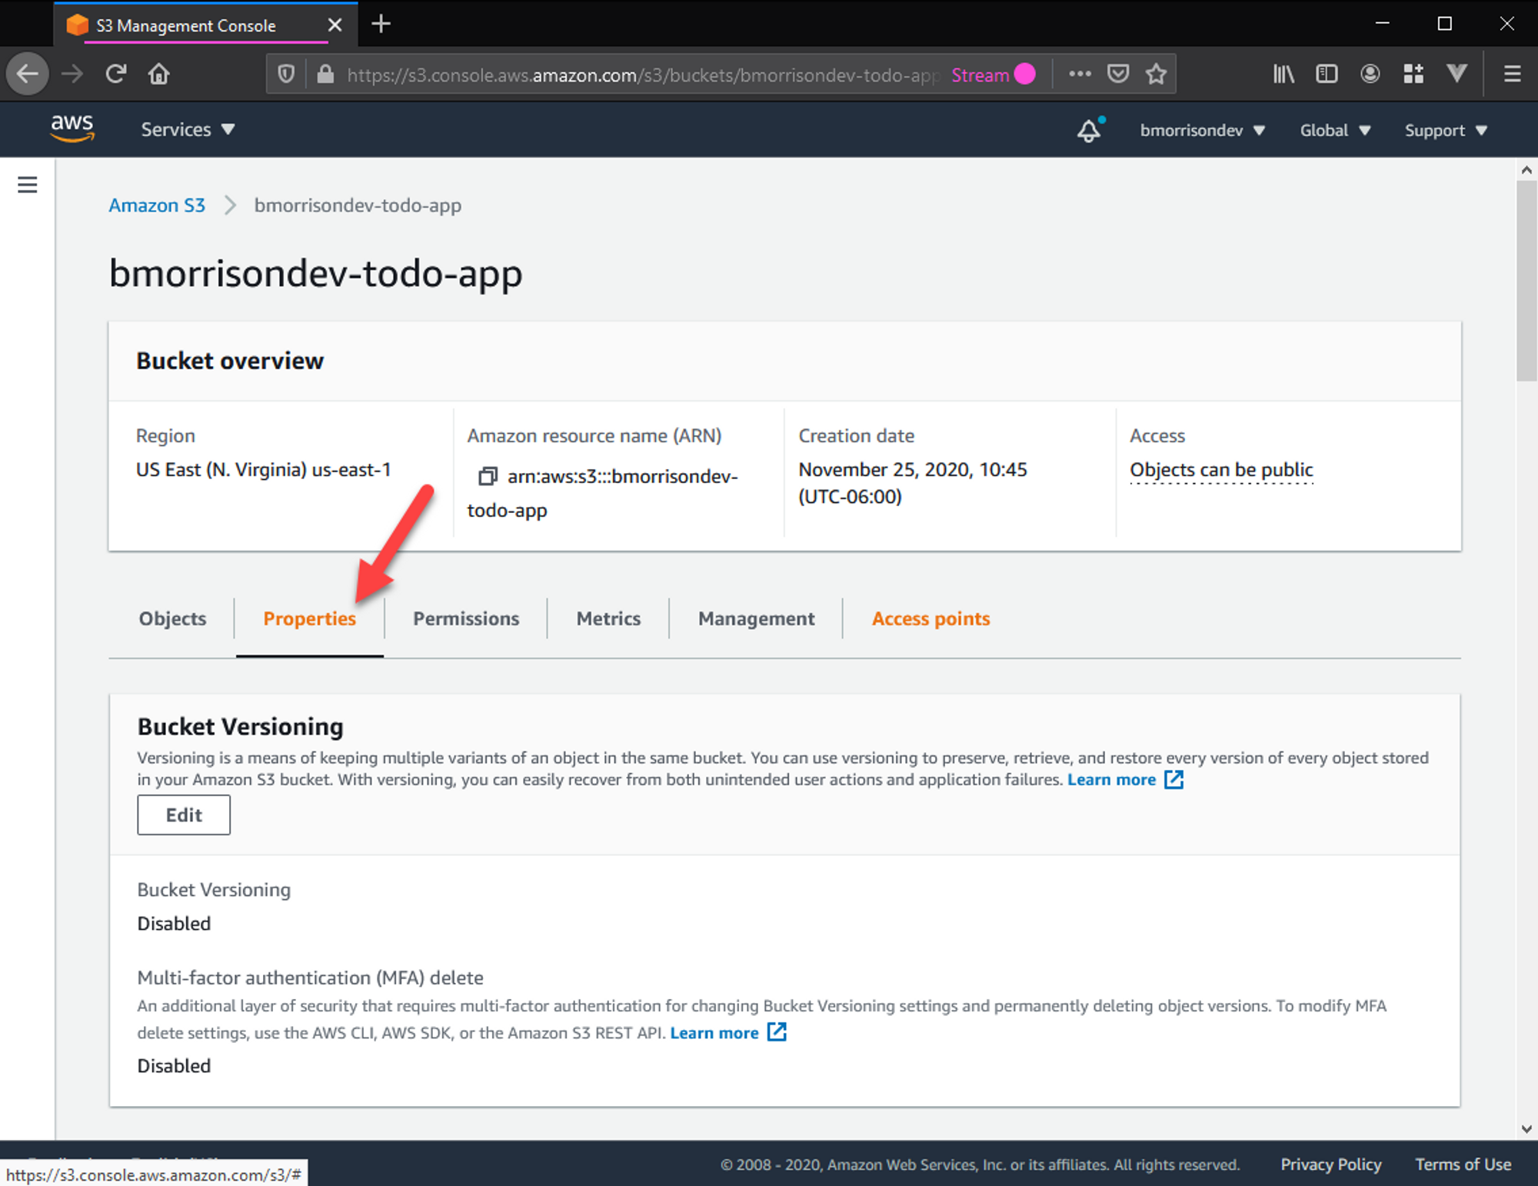Open the AWS notifications bell
1538x1186 pixels.
point(1089,130)
